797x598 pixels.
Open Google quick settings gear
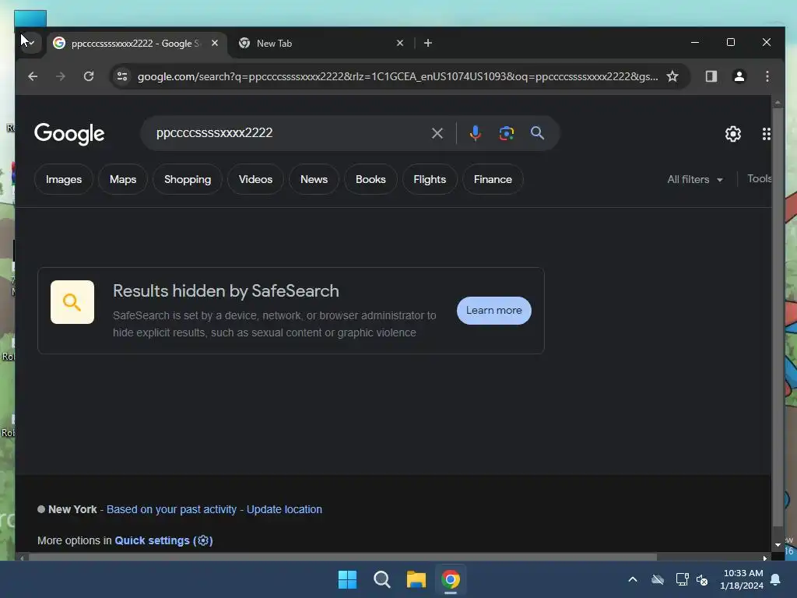tap(733, 134)
